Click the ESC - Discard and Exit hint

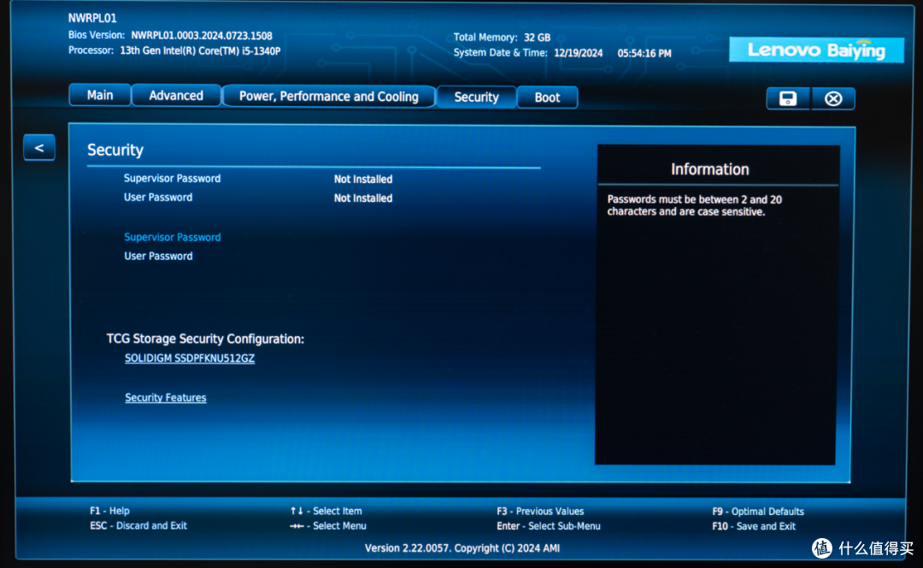[138, 525]
